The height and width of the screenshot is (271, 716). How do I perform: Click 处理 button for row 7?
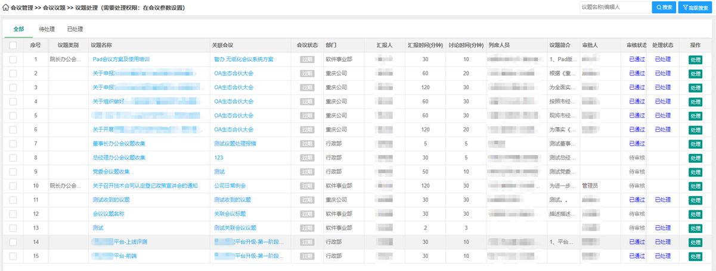(695, 144)
